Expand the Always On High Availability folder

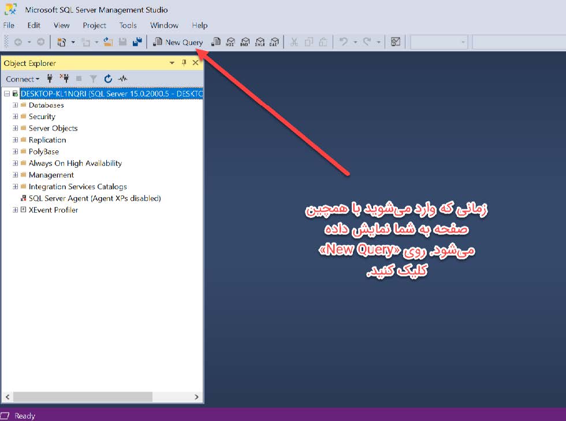click(x=15, y=163)
